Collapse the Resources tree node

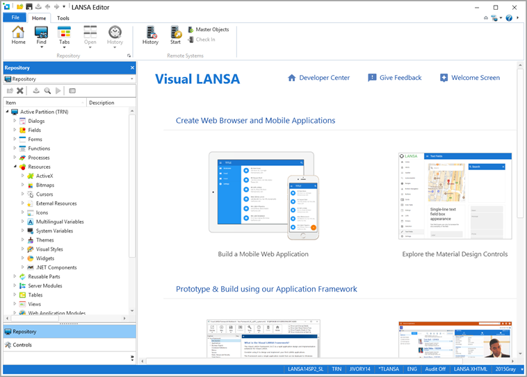15,167
